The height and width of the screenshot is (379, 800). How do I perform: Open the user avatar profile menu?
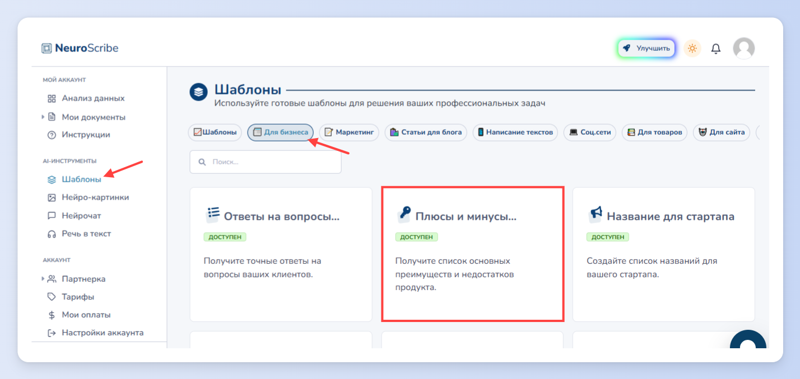tap(743, 49)
